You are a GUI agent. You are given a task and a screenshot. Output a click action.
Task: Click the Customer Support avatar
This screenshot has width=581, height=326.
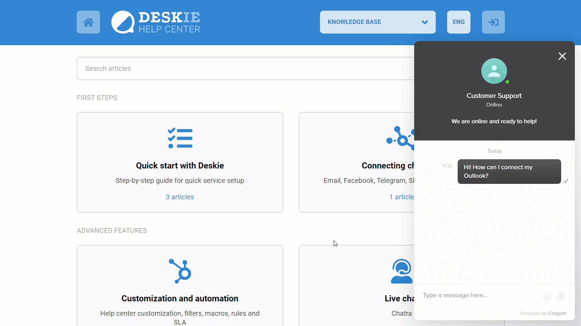click(x=494, y=71)
